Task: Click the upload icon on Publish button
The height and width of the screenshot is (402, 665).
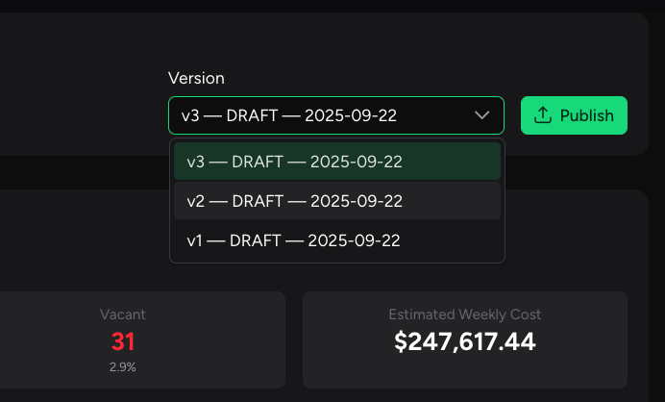Action: (543, 115)
